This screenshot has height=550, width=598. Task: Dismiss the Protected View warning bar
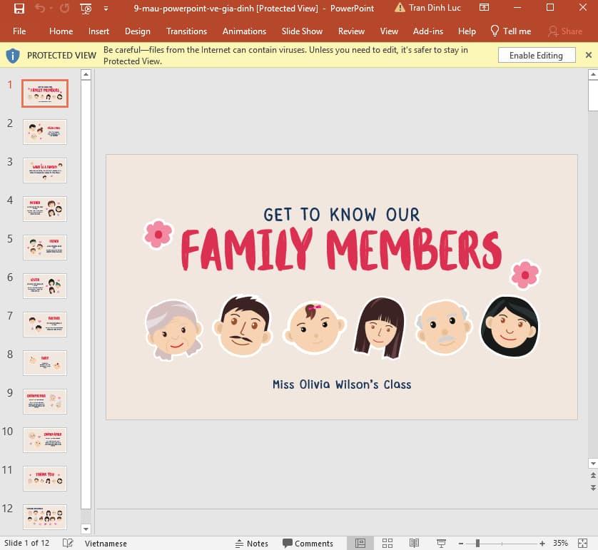[x=589, y=55]
